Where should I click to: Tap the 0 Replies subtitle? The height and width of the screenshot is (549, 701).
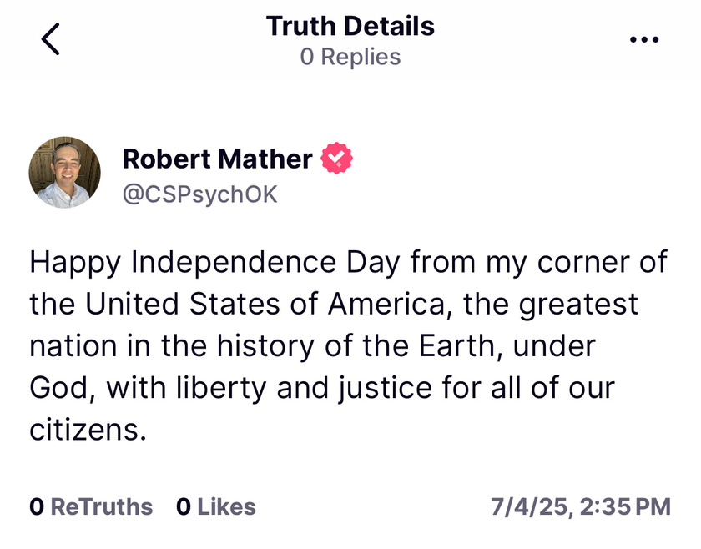point(350,57)
